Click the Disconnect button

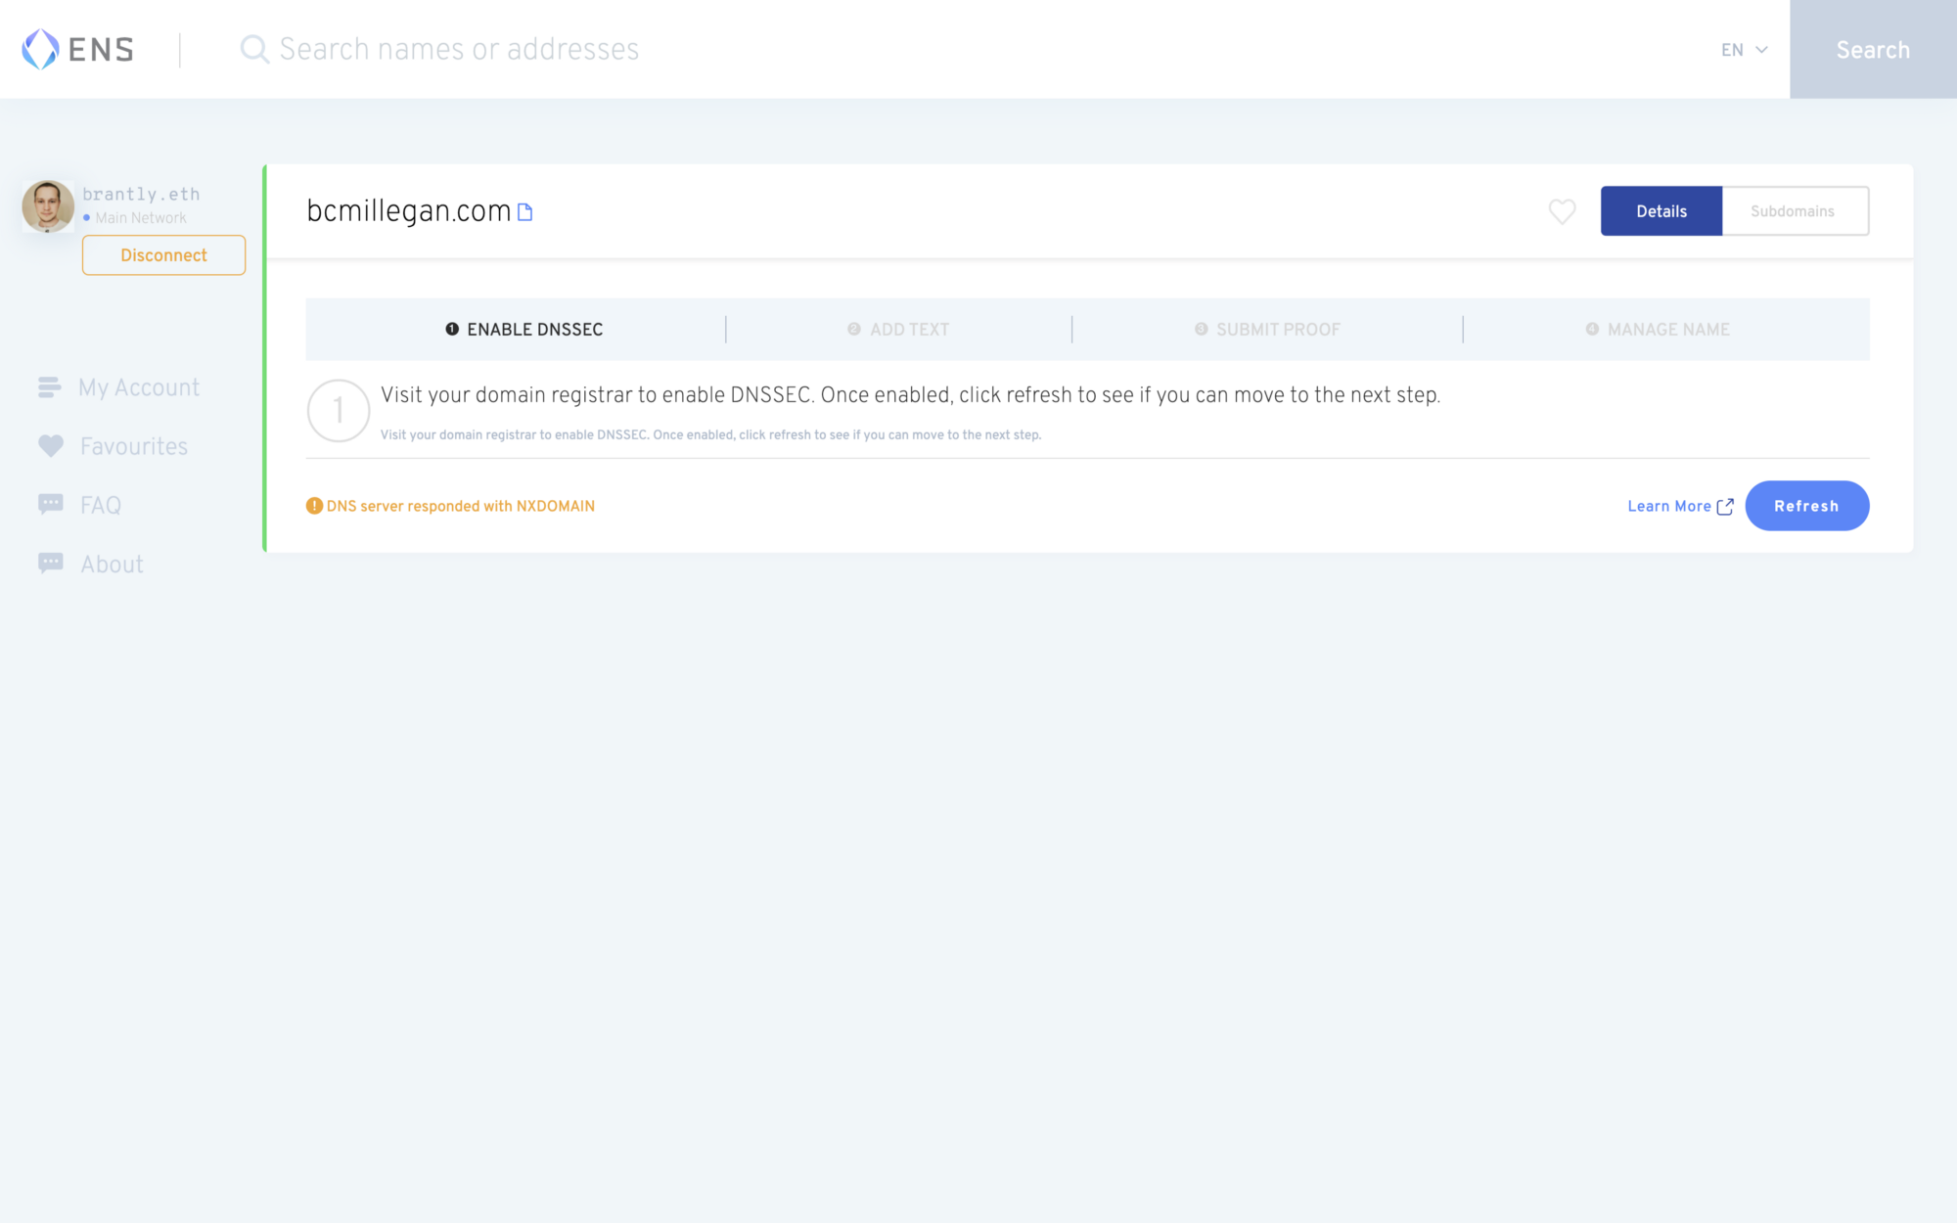tap(163, 255)
